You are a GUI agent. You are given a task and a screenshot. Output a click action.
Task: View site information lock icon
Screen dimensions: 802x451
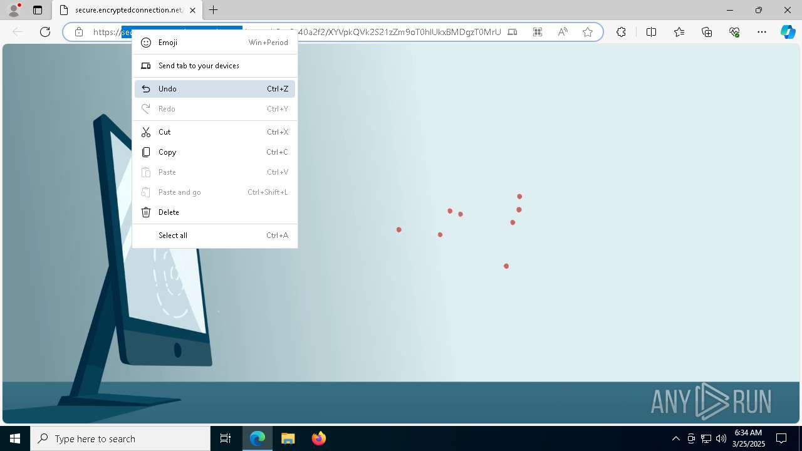point(78,32)
